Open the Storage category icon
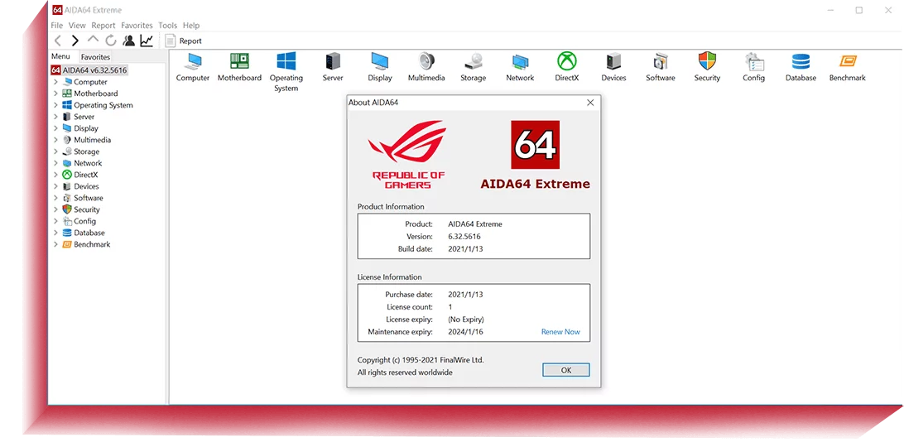This screenshot has width=904, height=447. click(474, 61)
